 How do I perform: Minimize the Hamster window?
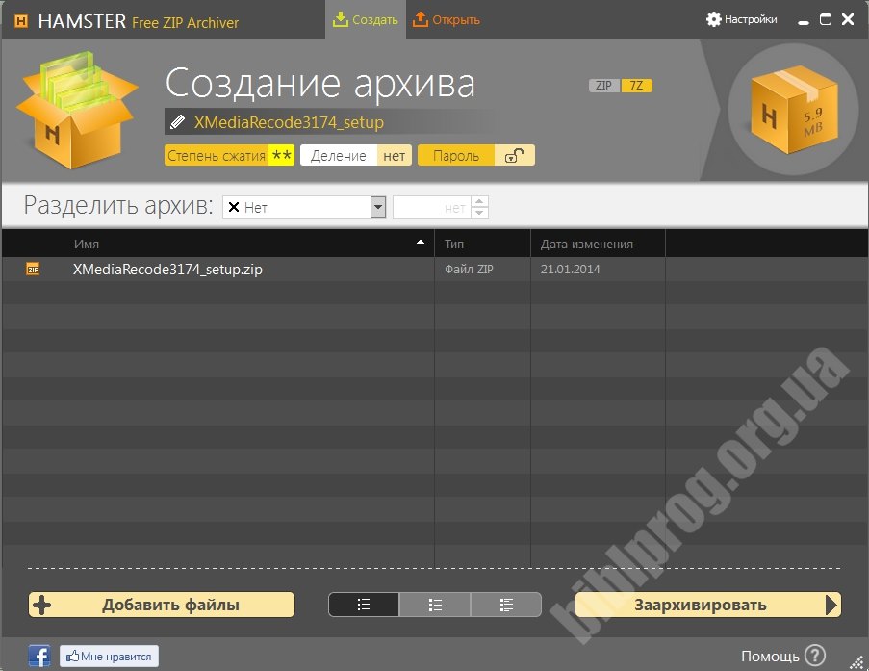(804, 21)
